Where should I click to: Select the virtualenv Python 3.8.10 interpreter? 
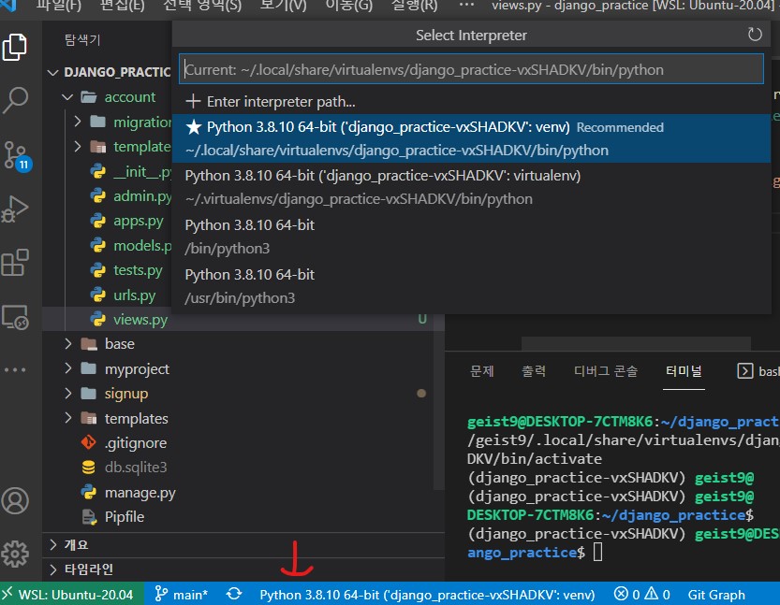click(x=471, y=187)
